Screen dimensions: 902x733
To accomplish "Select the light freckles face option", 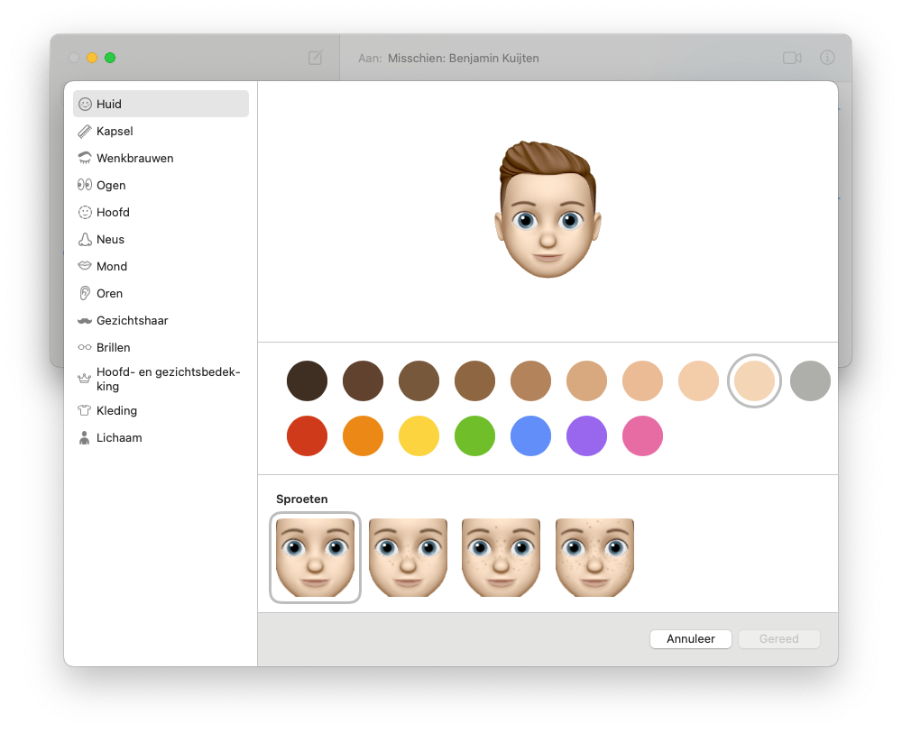I will click(x=408, y=558).
